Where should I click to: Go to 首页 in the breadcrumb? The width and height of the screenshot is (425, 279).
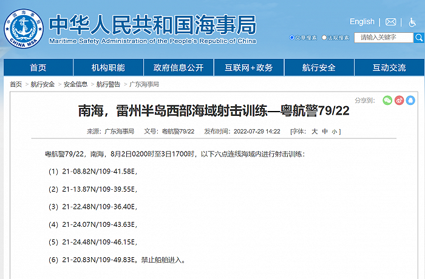click(x=16, y=84)
